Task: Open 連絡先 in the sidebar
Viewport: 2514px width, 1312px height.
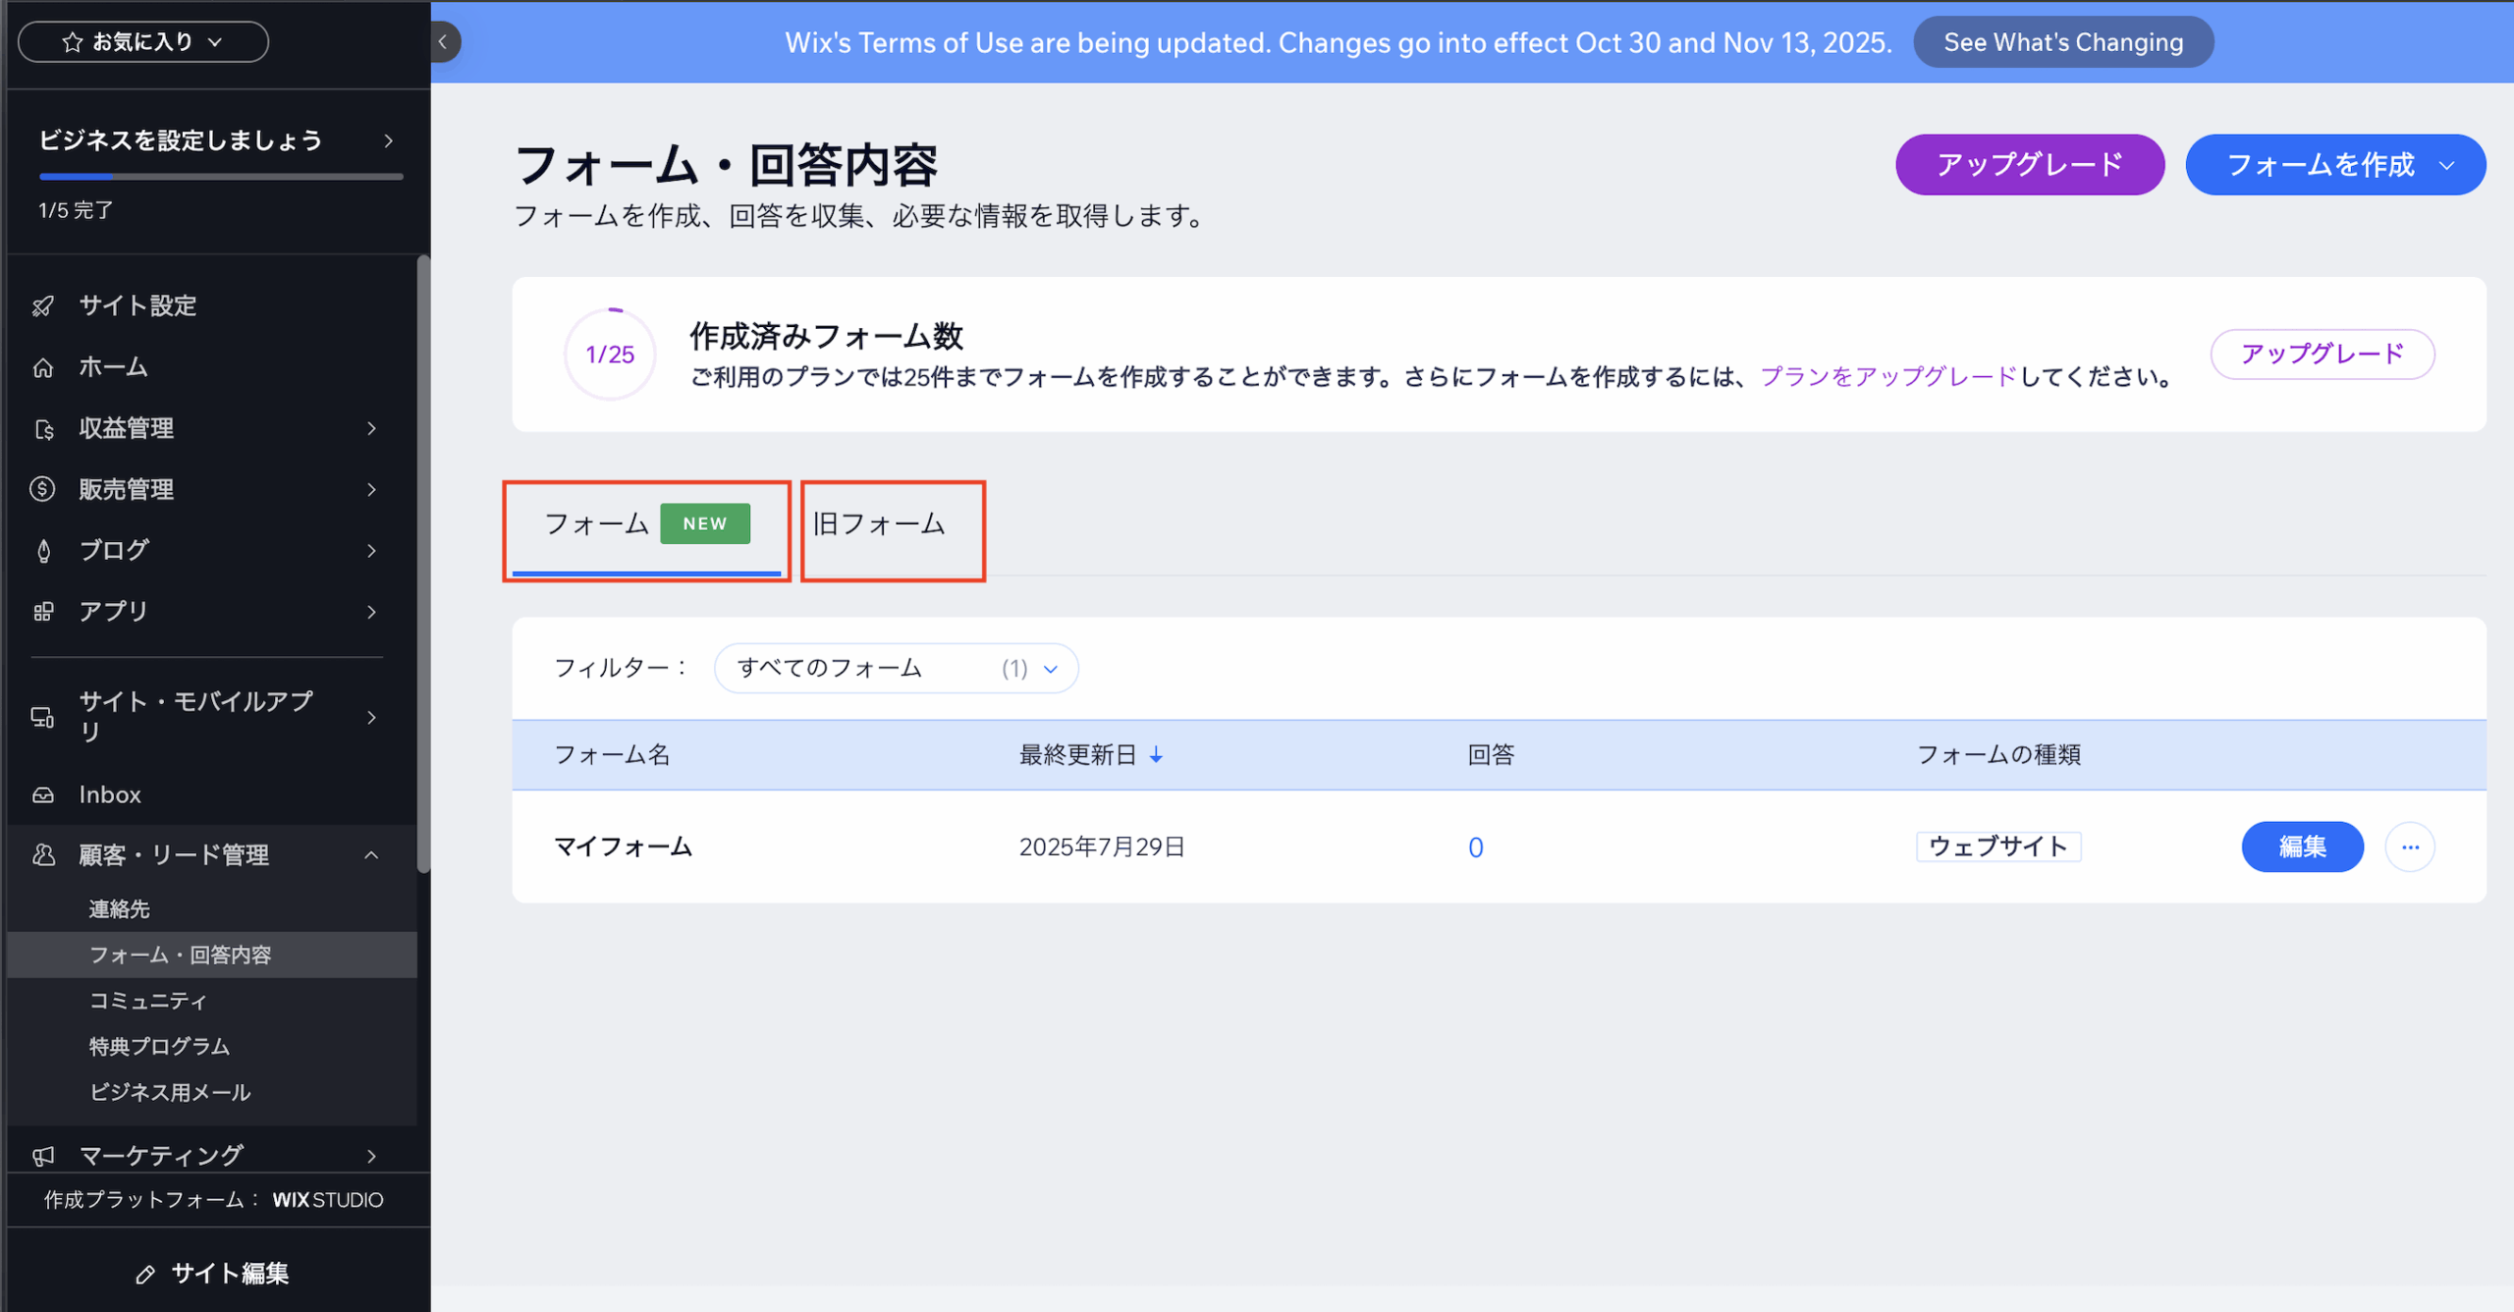Action: click(x=120, y=909)
